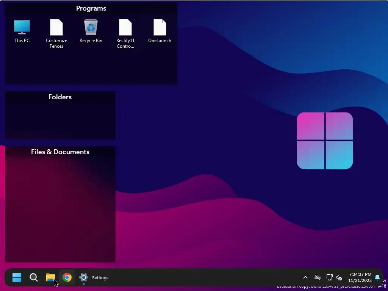Expand the hidden system tray icons chevron
Image resolution: width=388 pixels, height=291 pixels.
[305, 278]
